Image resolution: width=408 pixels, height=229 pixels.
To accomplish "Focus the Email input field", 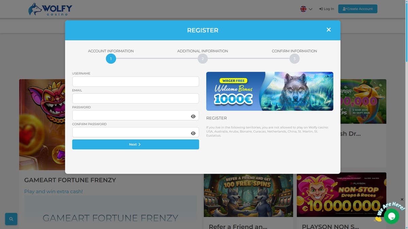I will (135, 98).
